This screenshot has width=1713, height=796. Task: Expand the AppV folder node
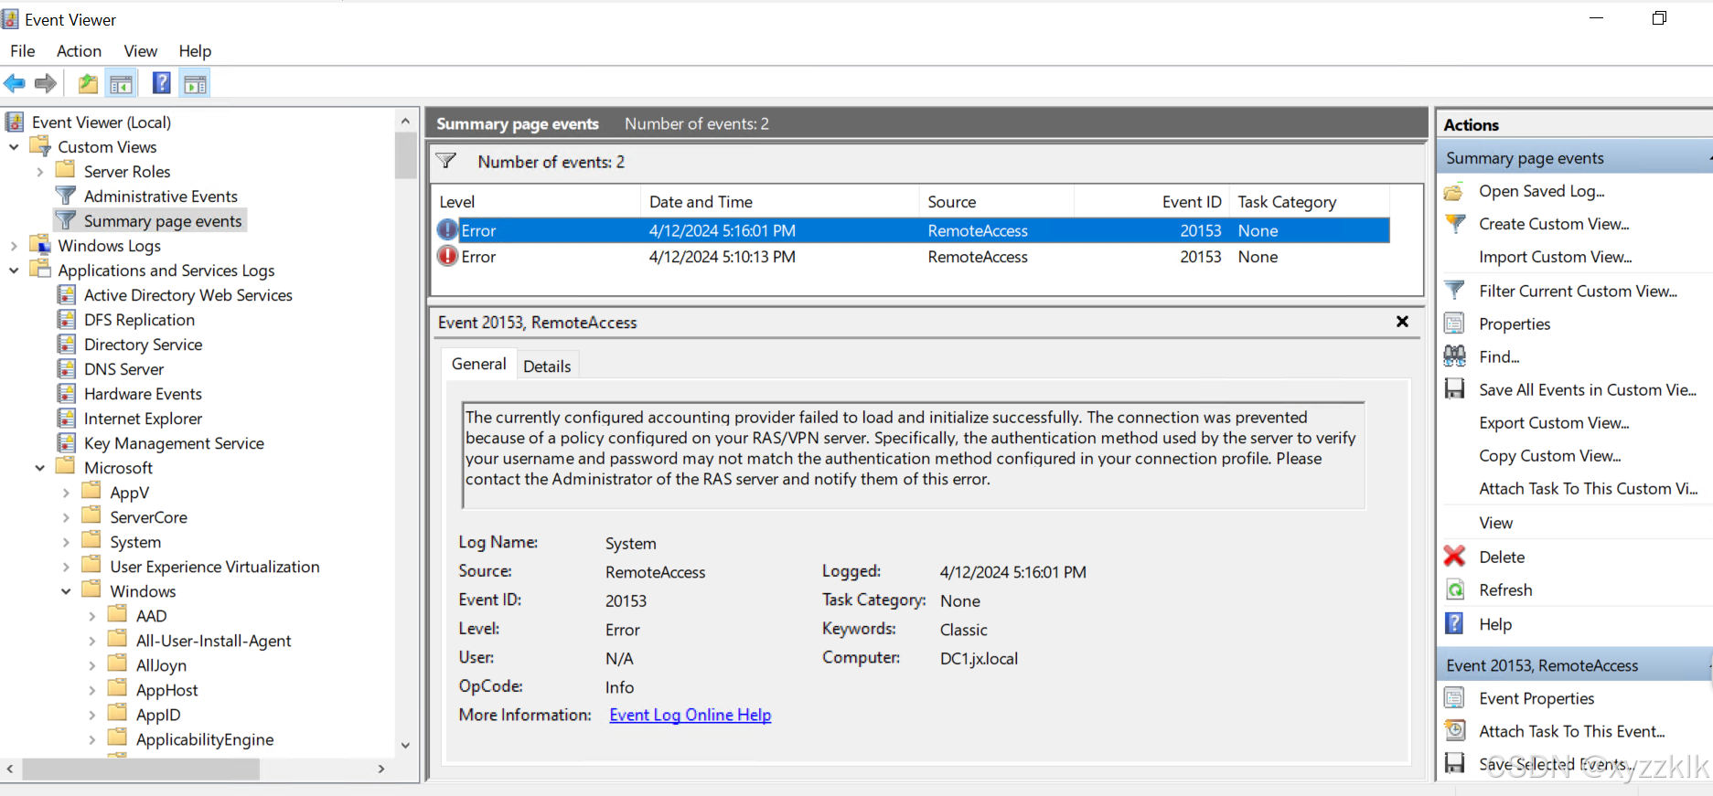[x=66, y=492]
